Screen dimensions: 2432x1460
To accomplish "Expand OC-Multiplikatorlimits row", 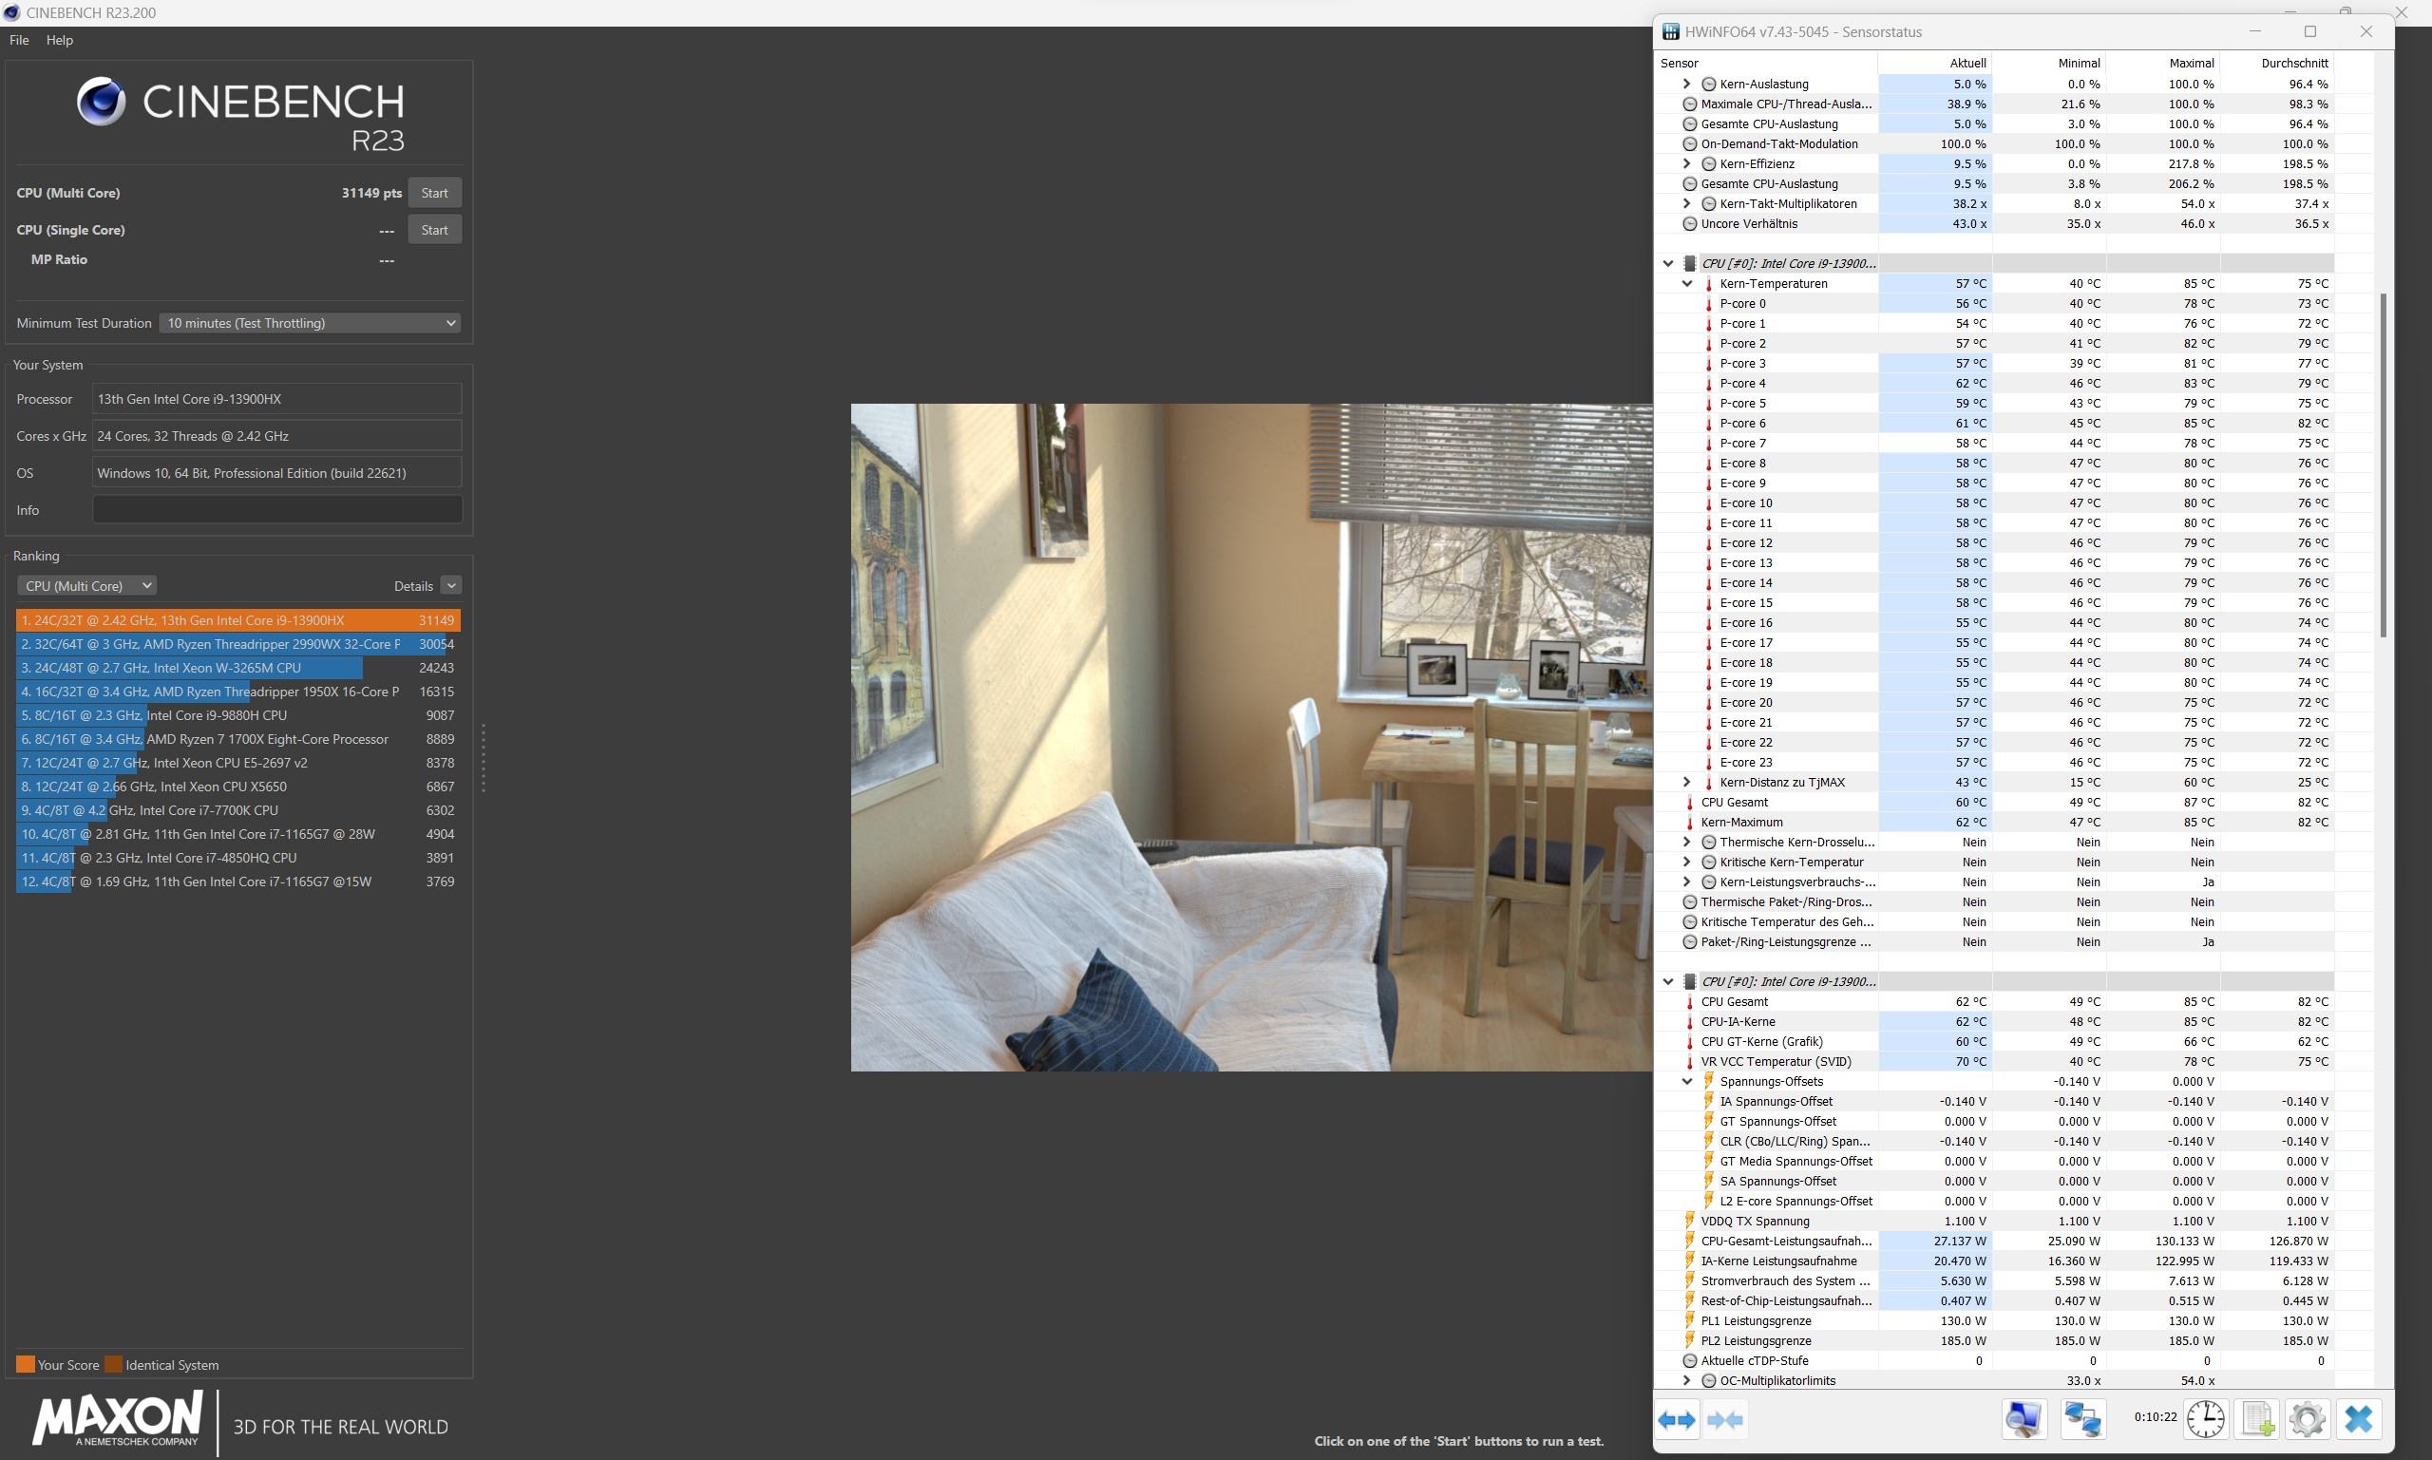I will (x=1686, y=1380).
